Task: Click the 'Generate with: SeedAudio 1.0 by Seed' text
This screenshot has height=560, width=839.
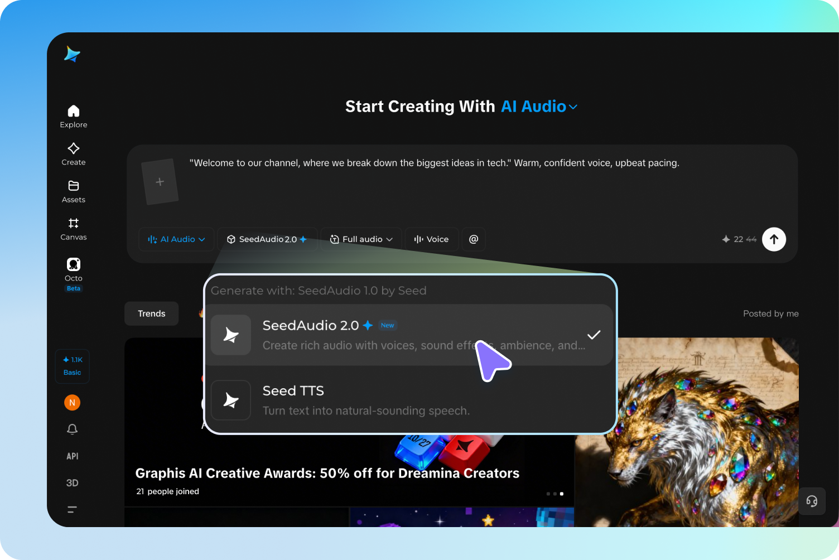Action: [x=319, y=291]
